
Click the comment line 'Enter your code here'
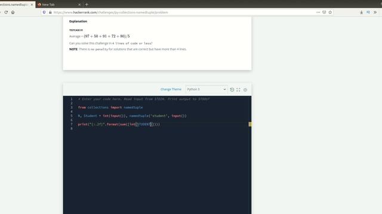[x=144, y=99]
